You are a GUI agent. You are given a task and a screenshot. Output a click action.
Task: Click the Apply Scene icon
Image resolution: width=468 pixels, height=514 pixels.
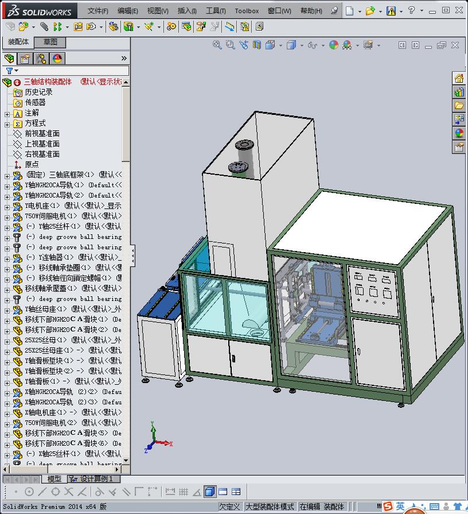tap(347, 45)
